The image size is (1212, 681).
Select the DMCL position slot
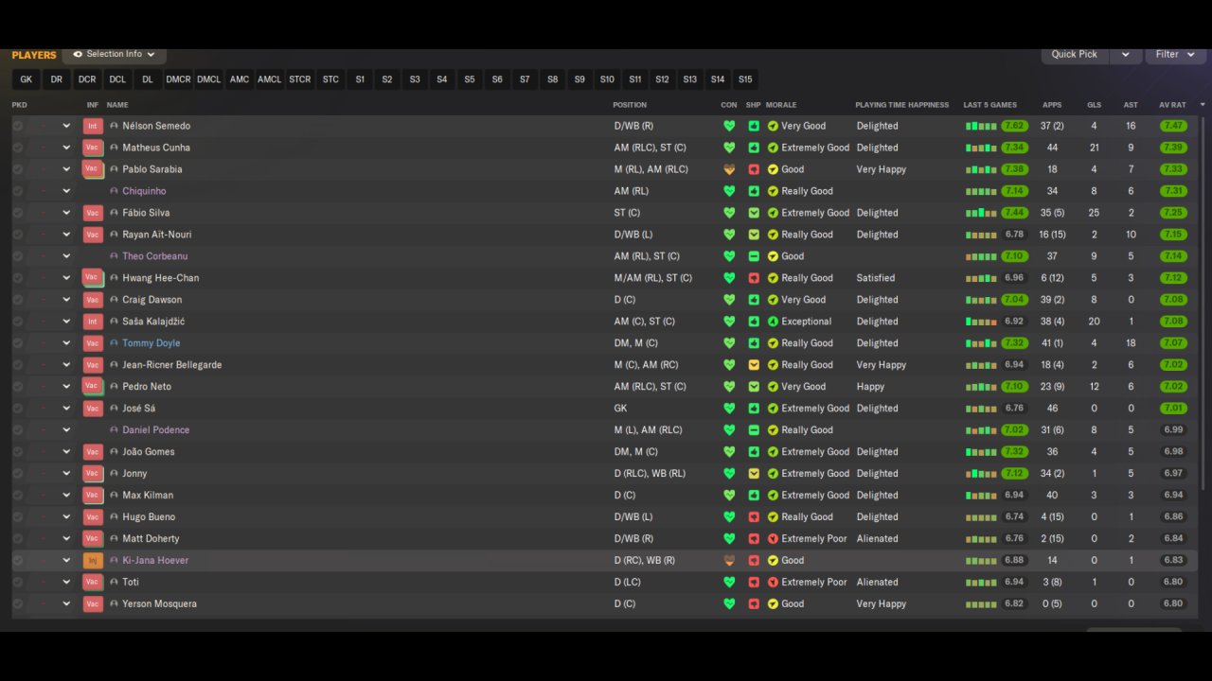coord(208,79)
